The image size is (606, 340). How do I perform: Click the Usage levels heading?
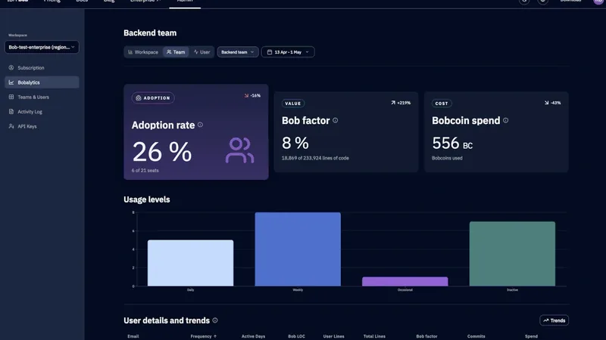pos(147,199)
